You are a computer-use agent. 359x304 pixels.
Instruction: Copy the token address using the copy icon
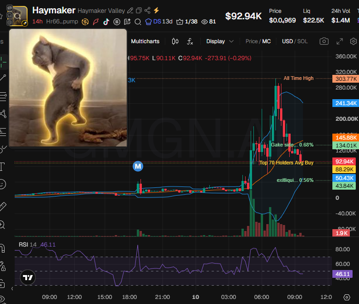pos(139,11)
